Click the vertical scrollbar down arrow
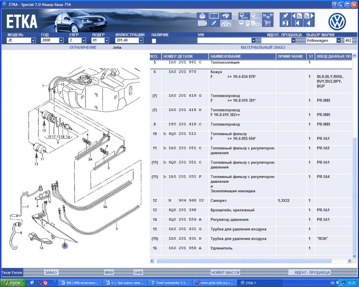This screenshot has width=359, height=287. [x=355, y=256]
